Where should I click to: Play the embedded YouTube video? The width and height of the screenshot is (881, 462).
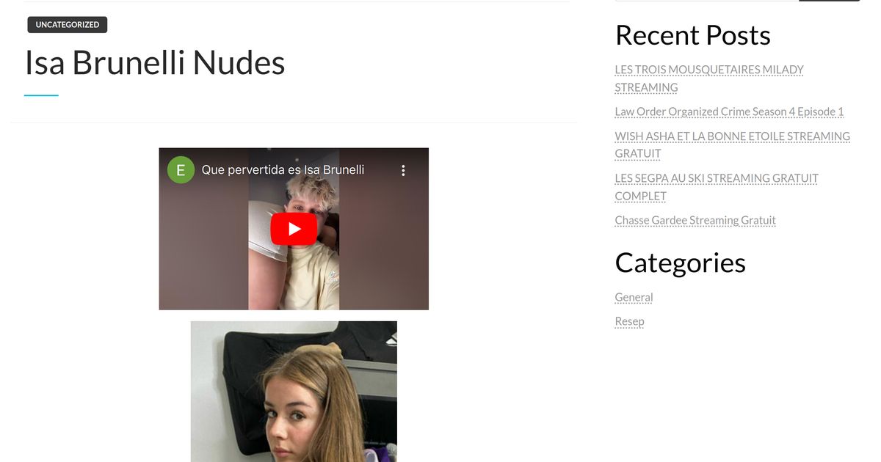click(x=294, y=229)
